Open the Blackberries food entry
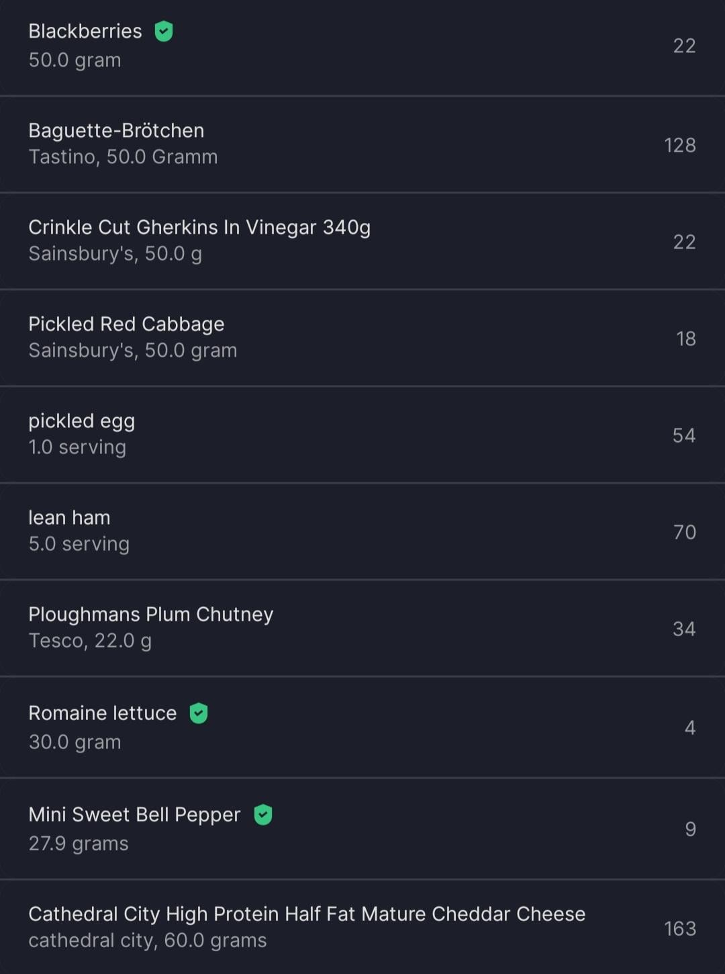The height and width of the screenshot is (974, 725). point(85,32)
